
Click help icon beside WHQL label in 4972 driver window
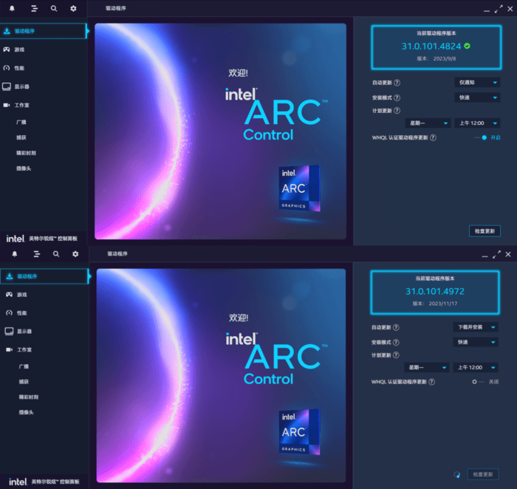[431, 382]
